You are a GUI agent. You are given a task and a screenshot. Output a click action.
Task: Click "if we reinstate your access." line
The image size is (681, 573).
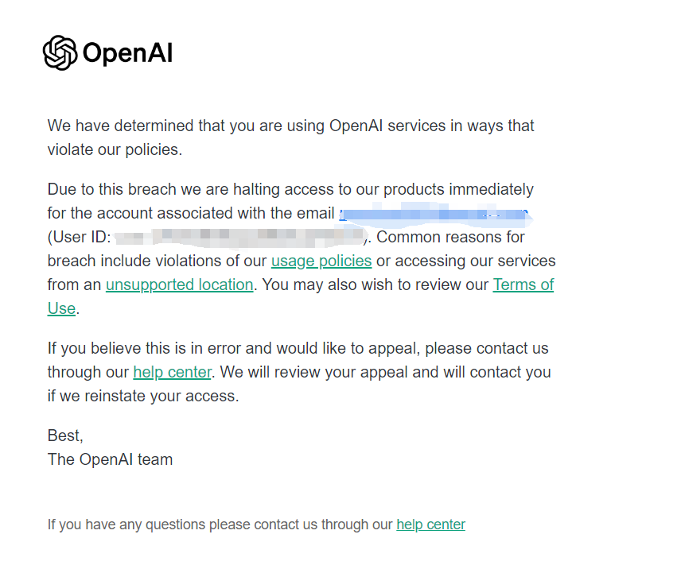point(143,396)
